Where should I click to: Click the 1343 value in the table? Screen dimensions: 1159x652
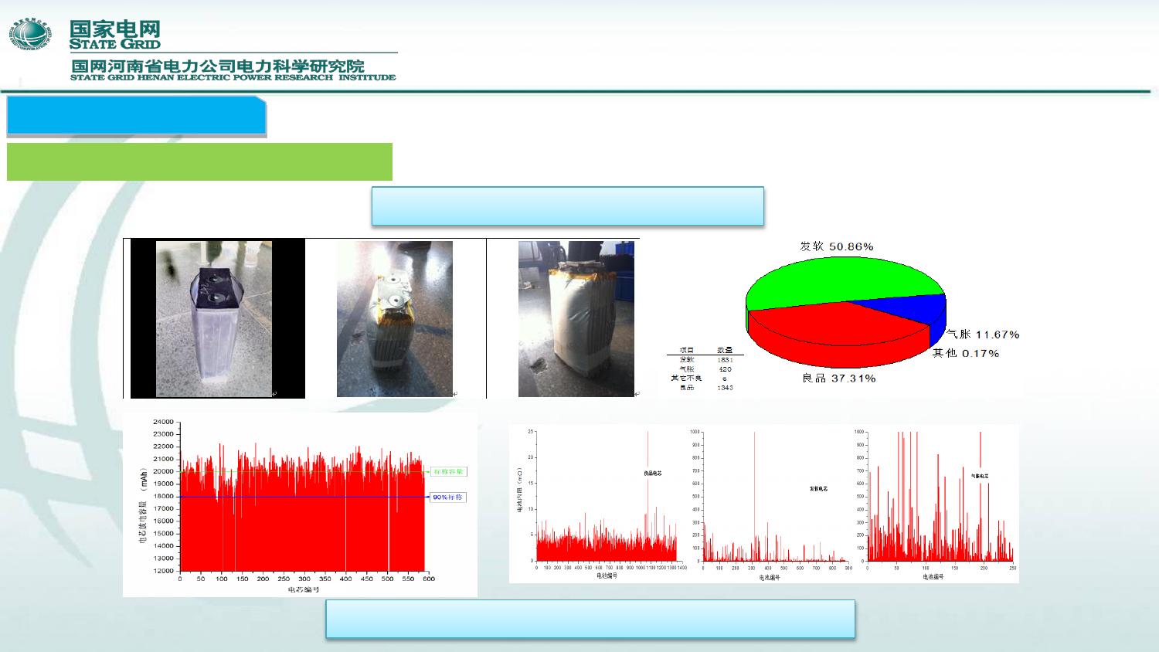click(x=725, y=388)
